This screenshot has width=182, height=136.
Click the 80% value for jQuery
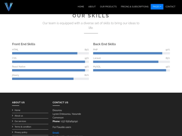point(87,75)
